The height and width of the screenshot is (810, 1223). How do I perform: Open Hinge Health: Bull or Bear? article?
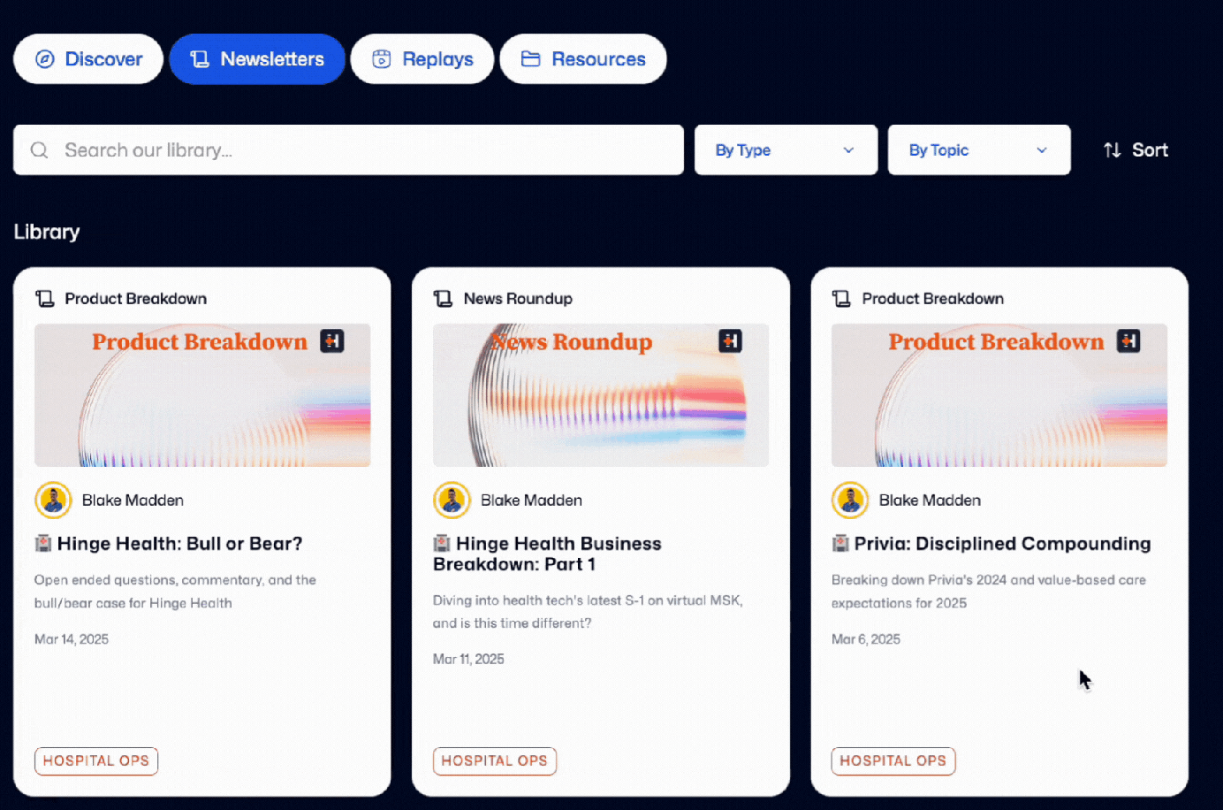[179, 544]
